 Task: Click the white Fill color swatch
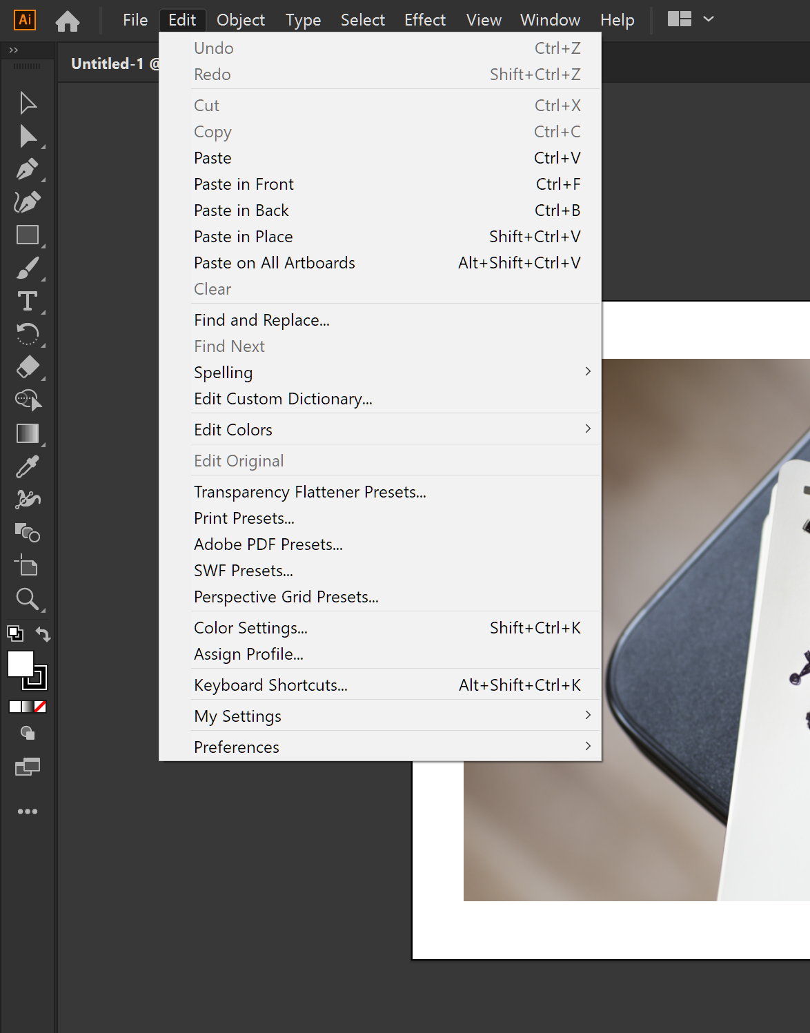pyautogui.click(x=20, y=664)
